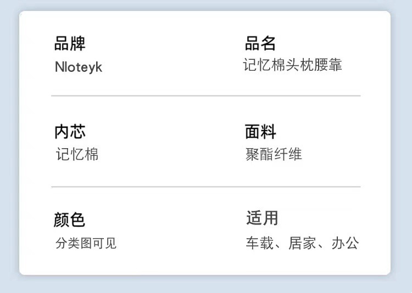Click the divider line below 记忆棉
Viewport: 412px width, 293px height.
206,187
